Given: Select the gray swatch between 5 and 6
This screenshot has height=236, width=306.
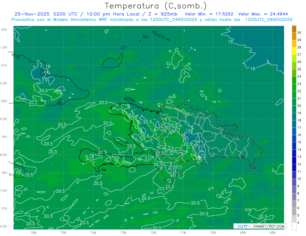Looking at the screenshot, I should click(294, 212).
